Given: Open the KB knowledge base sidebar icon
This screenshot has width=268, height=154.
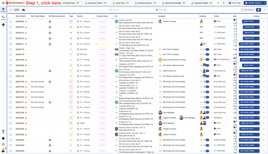Looking at the screenshot, I should pyautogui.click(x=3, y=131).
